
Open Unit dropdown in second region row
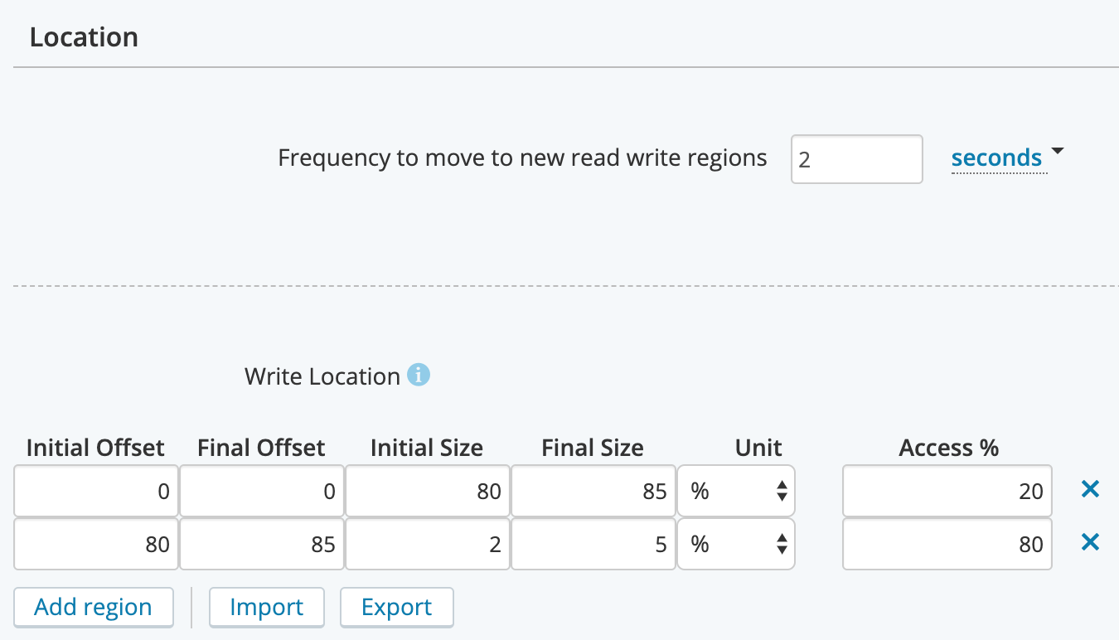(x=736, y=545)
